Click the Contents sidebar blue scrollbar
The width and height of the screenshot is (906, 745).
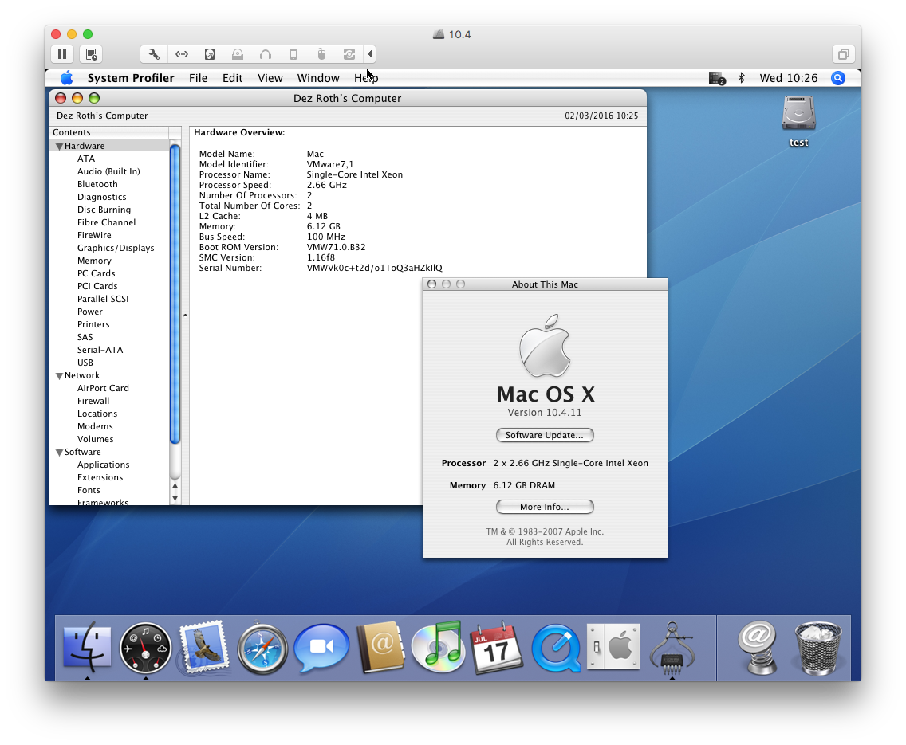coord(175,295)
